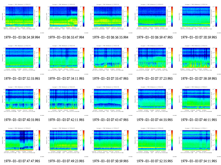
Task: Click caption text 1979-03-03 07:30:59.985
Action: [x=199, y=37]
